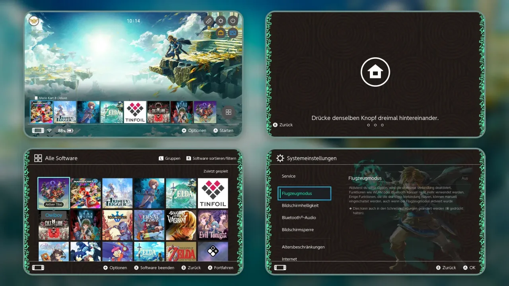This screenshot has width=509, height=286.
Task: Select the circular home button icon
Action: (375, 72)
